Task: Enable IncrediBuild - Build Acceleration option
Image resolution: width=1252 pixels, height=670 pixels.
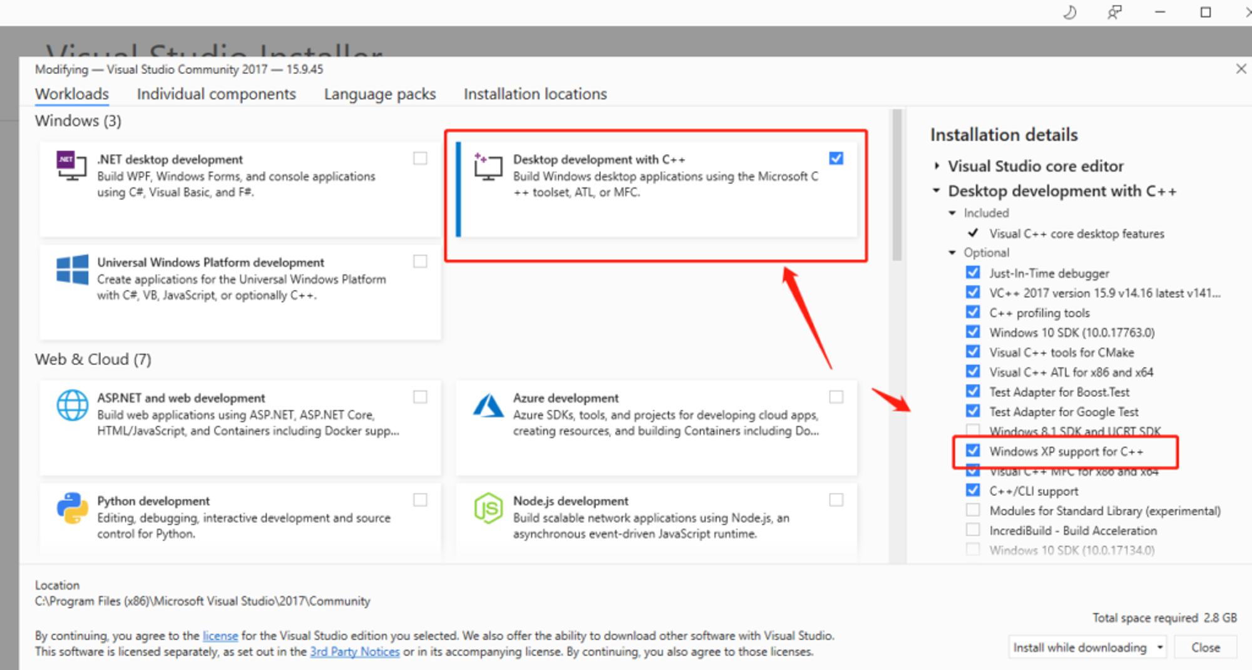Action: point(973,530)
